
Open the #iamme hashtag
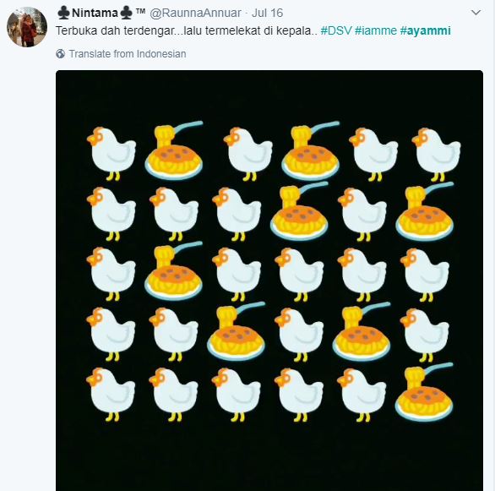(376, 30)
